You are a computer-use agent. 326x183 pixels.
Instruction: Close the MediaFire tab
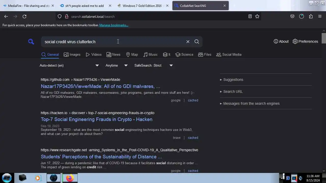53,6
